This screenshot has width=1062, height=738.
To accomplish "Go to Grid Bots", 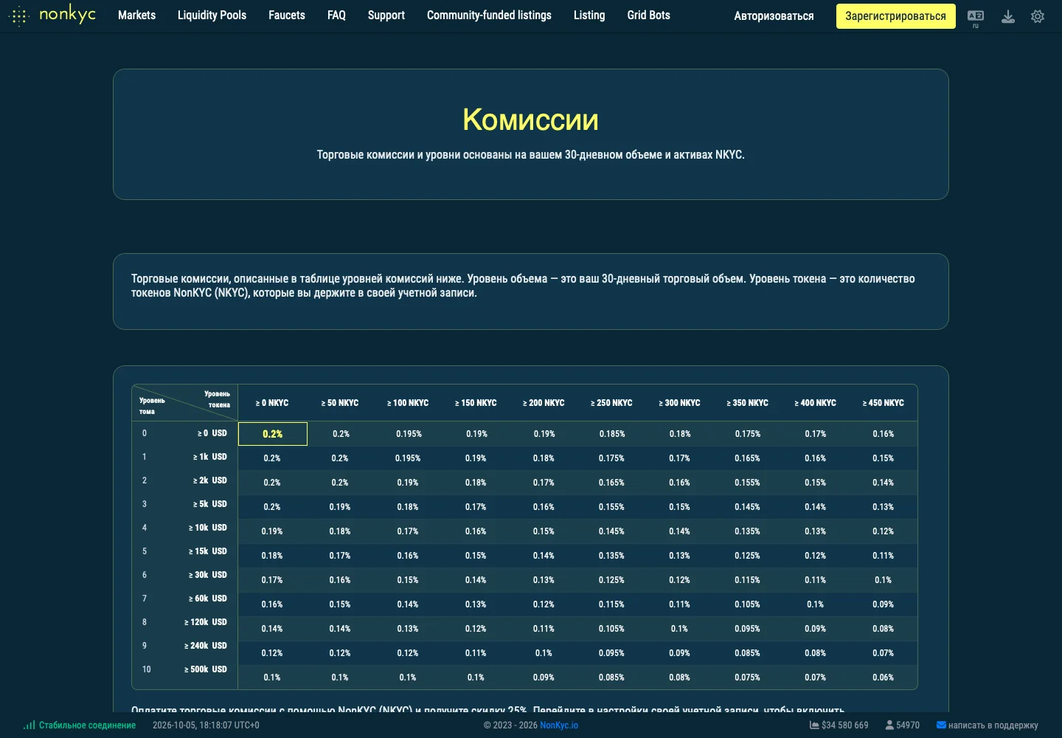I will pos(649,15).
